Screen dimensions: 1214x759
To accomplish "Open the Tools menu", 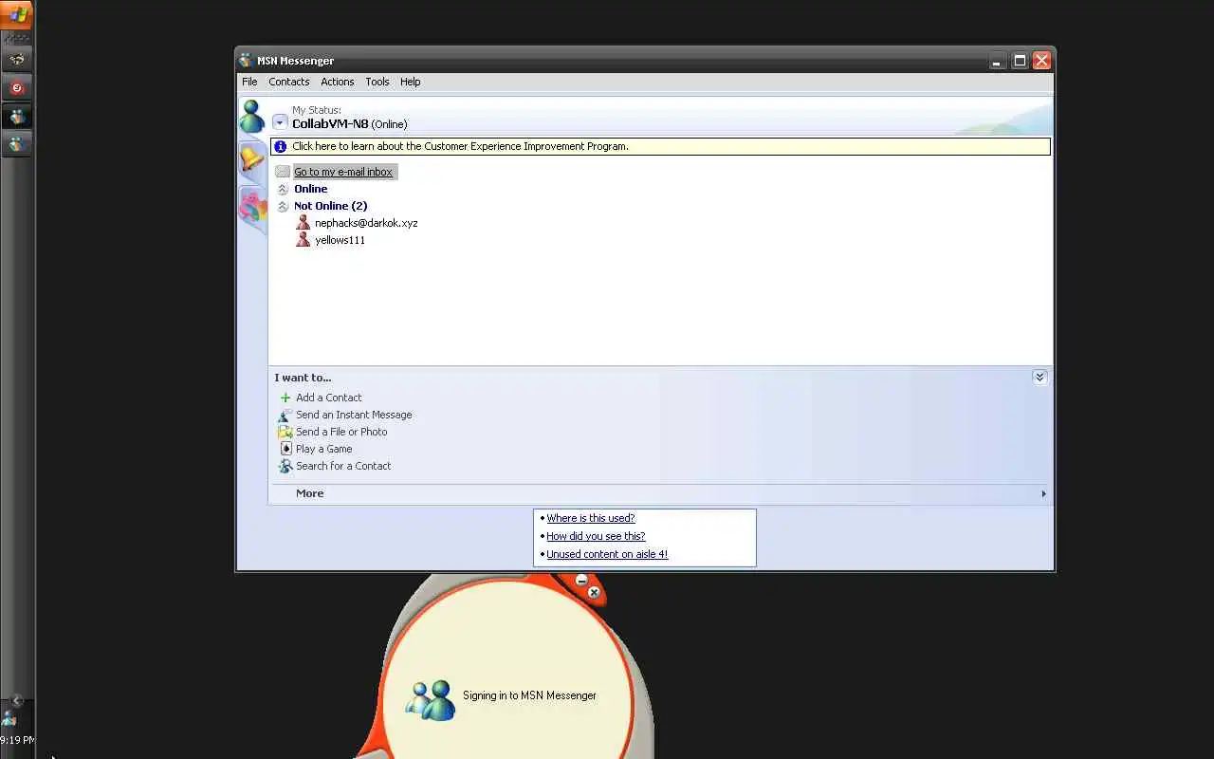I will click(377, 82).
